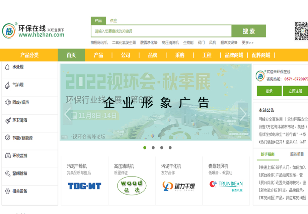The width and height of the screenshot is (308, 214).
Task: Click the 相关设备 gear icon
Action: (7, 191)
